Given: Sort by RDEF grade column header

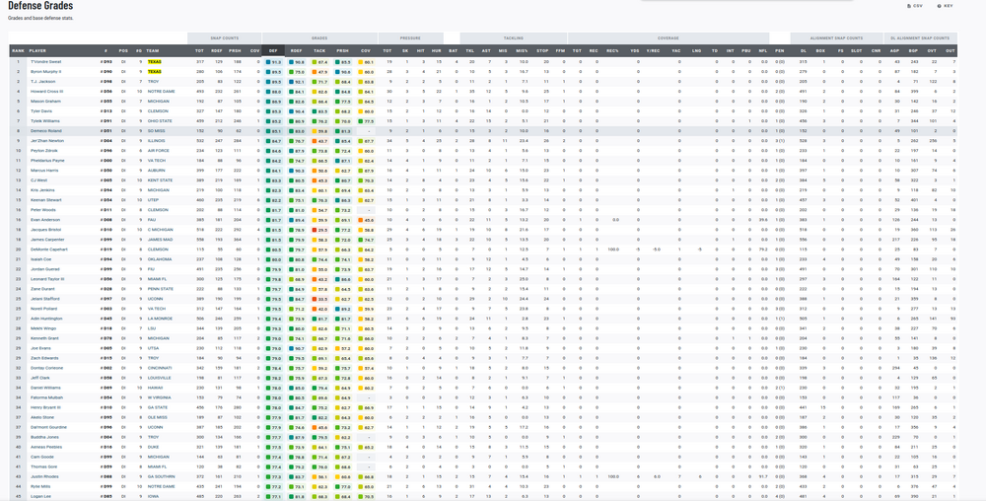Looking at the screenshot, I should click(297, 49).
